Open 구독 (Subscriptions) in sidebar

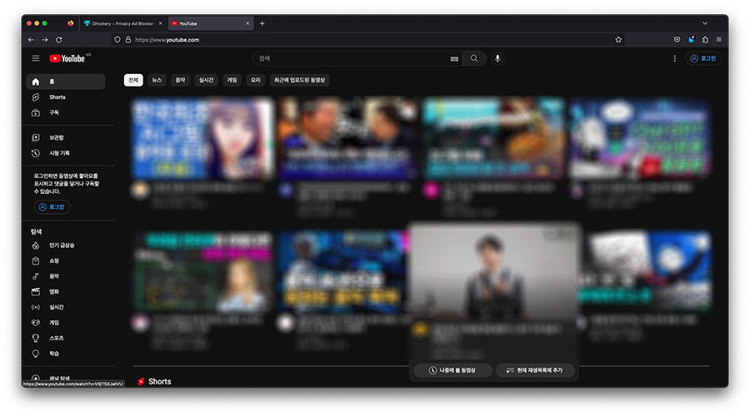pyautogui.click(x=66, y=112)
